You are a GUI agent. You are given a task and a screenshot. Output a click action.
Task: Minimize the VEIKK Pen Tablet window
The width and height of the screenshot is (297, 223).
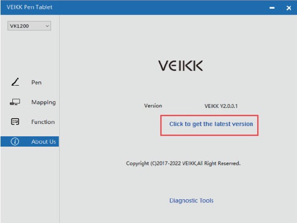pyautogui.click(x=272, y=8)
